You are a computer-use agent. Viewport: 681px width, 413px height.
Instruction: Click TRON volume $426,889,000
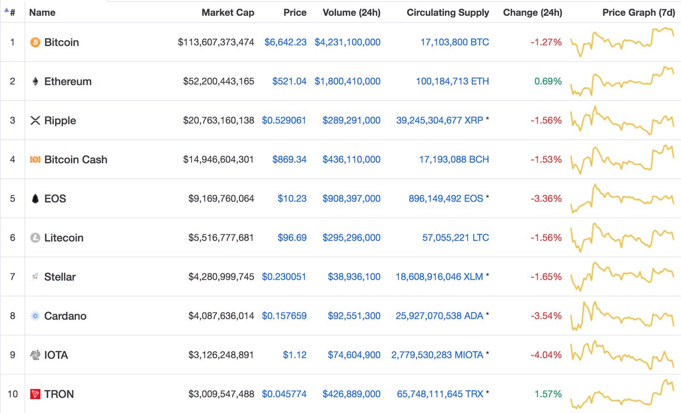click(x=352, y=394)
